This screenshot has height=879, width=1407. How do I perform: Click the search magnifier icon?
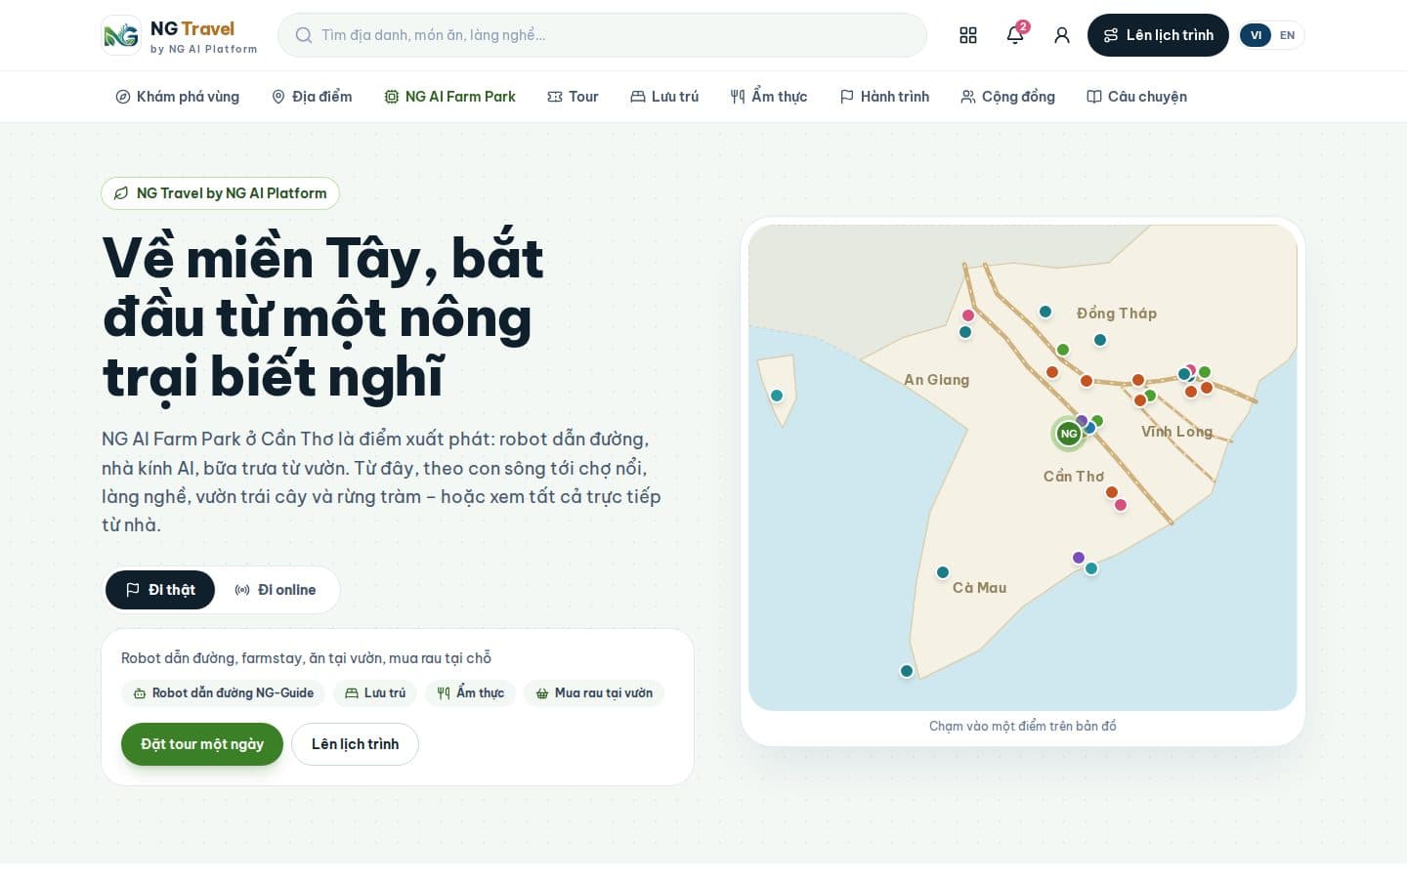304,35
